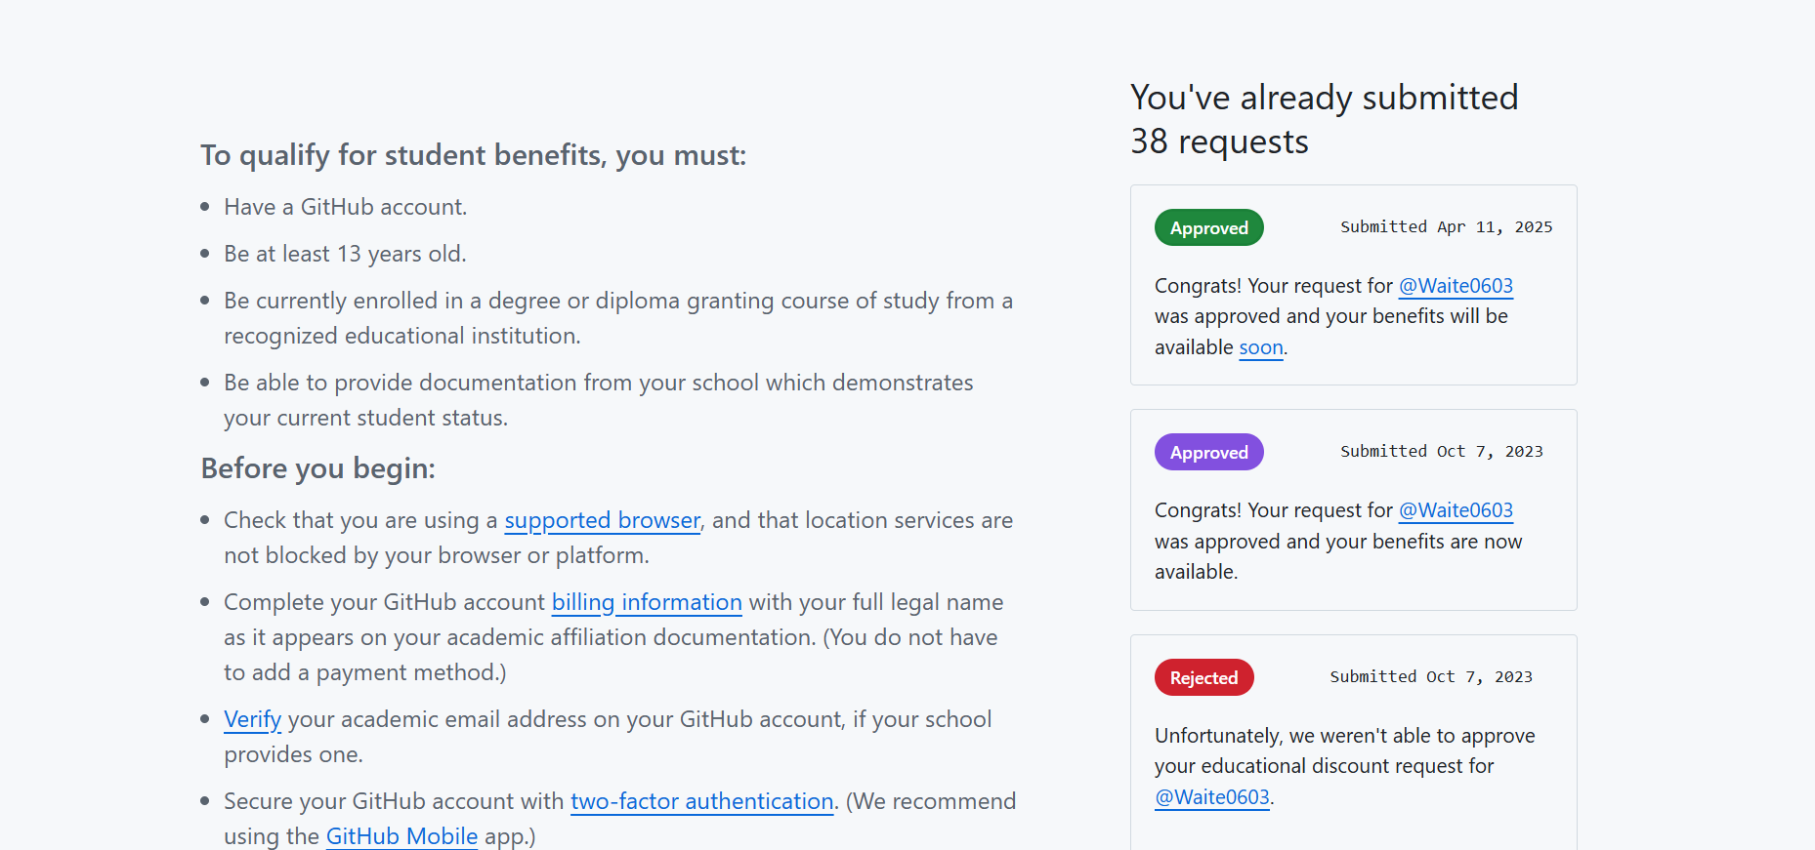Open the billing information link
This screenshot has height=850, width=1815.
(647, 602)
